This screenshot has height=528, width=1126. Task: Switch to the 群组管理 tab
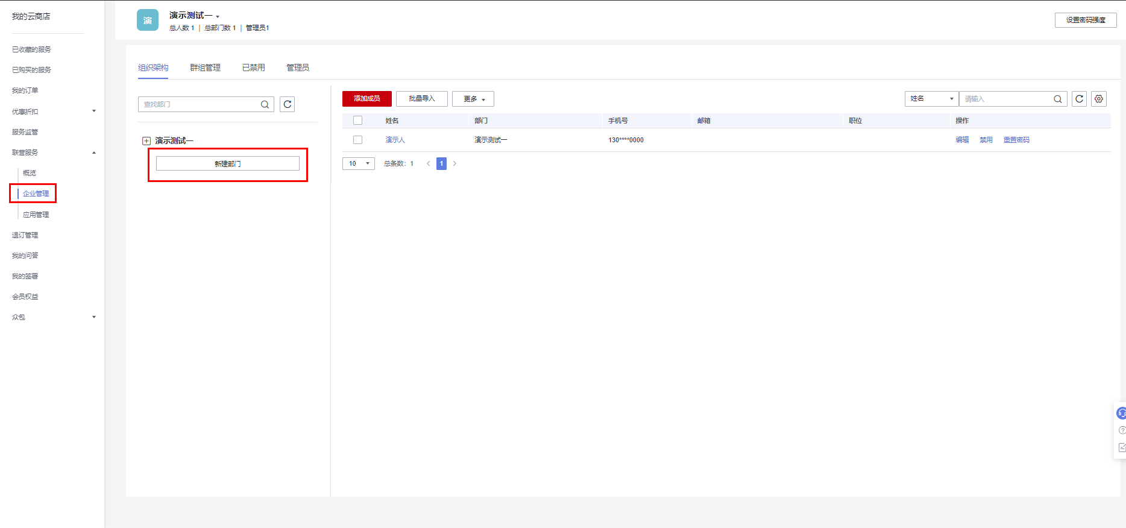coord(205,68)
